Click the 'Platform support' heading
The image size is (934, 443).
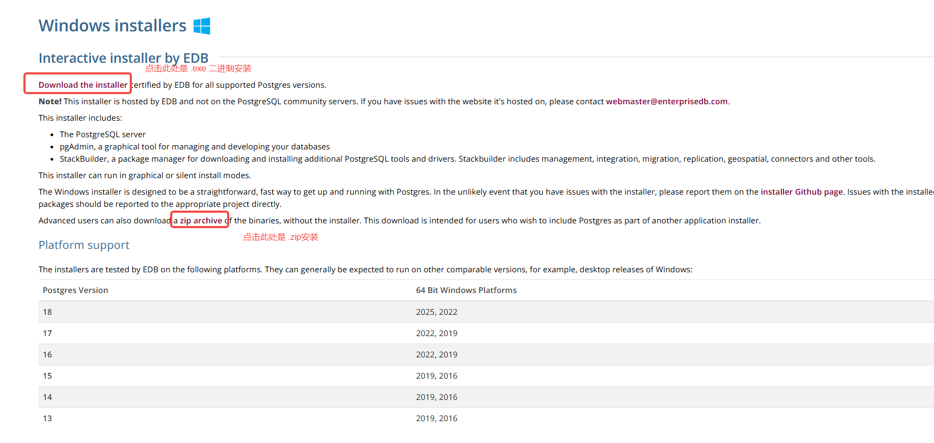pyautogui.click(x=84, y=245)
